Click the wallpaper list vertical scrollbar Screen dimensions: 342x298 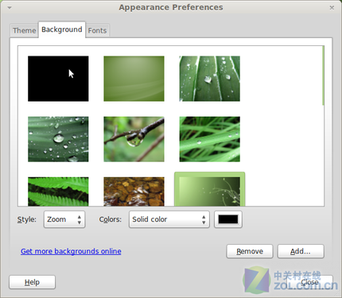(323, 75)
